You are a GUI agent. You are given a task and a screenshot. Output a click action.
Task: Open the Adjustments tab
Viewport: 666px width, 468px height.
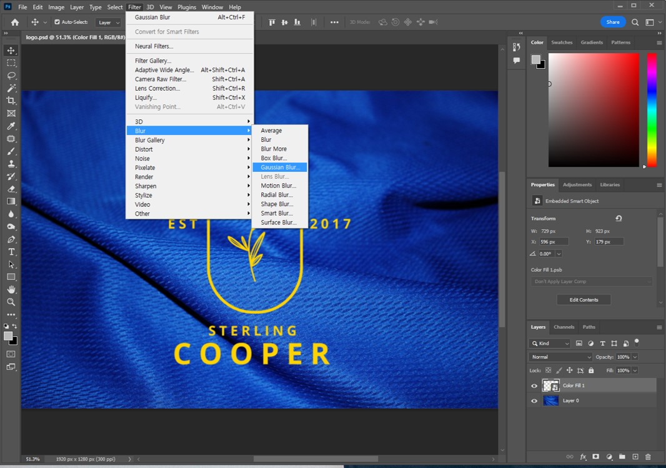577,185
